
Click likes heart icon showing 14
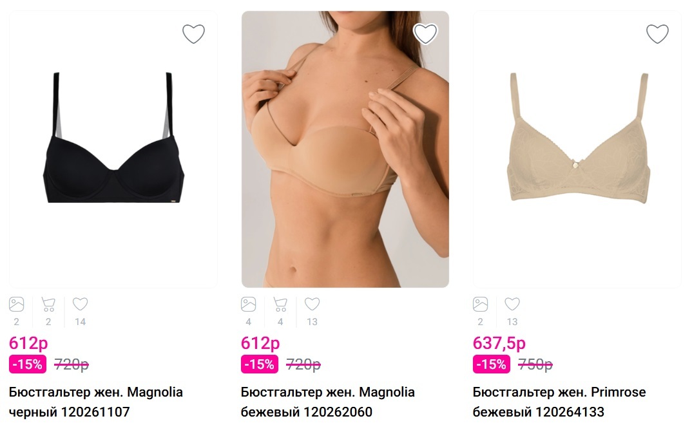pos(81,304)
